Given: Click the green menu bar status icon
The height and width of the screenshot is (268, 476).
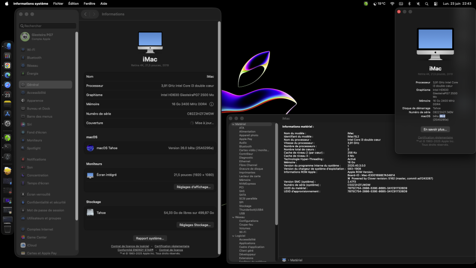Looking at the screenshot, I should pos(366,4).
